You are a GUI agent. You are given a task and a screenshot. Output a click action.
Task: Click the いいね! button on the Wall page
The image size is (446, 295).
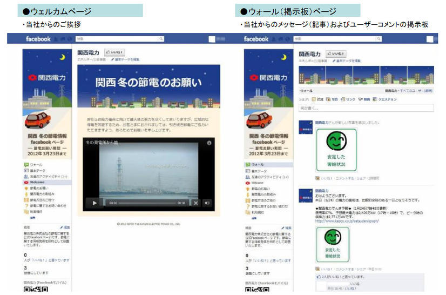(336, 53)
